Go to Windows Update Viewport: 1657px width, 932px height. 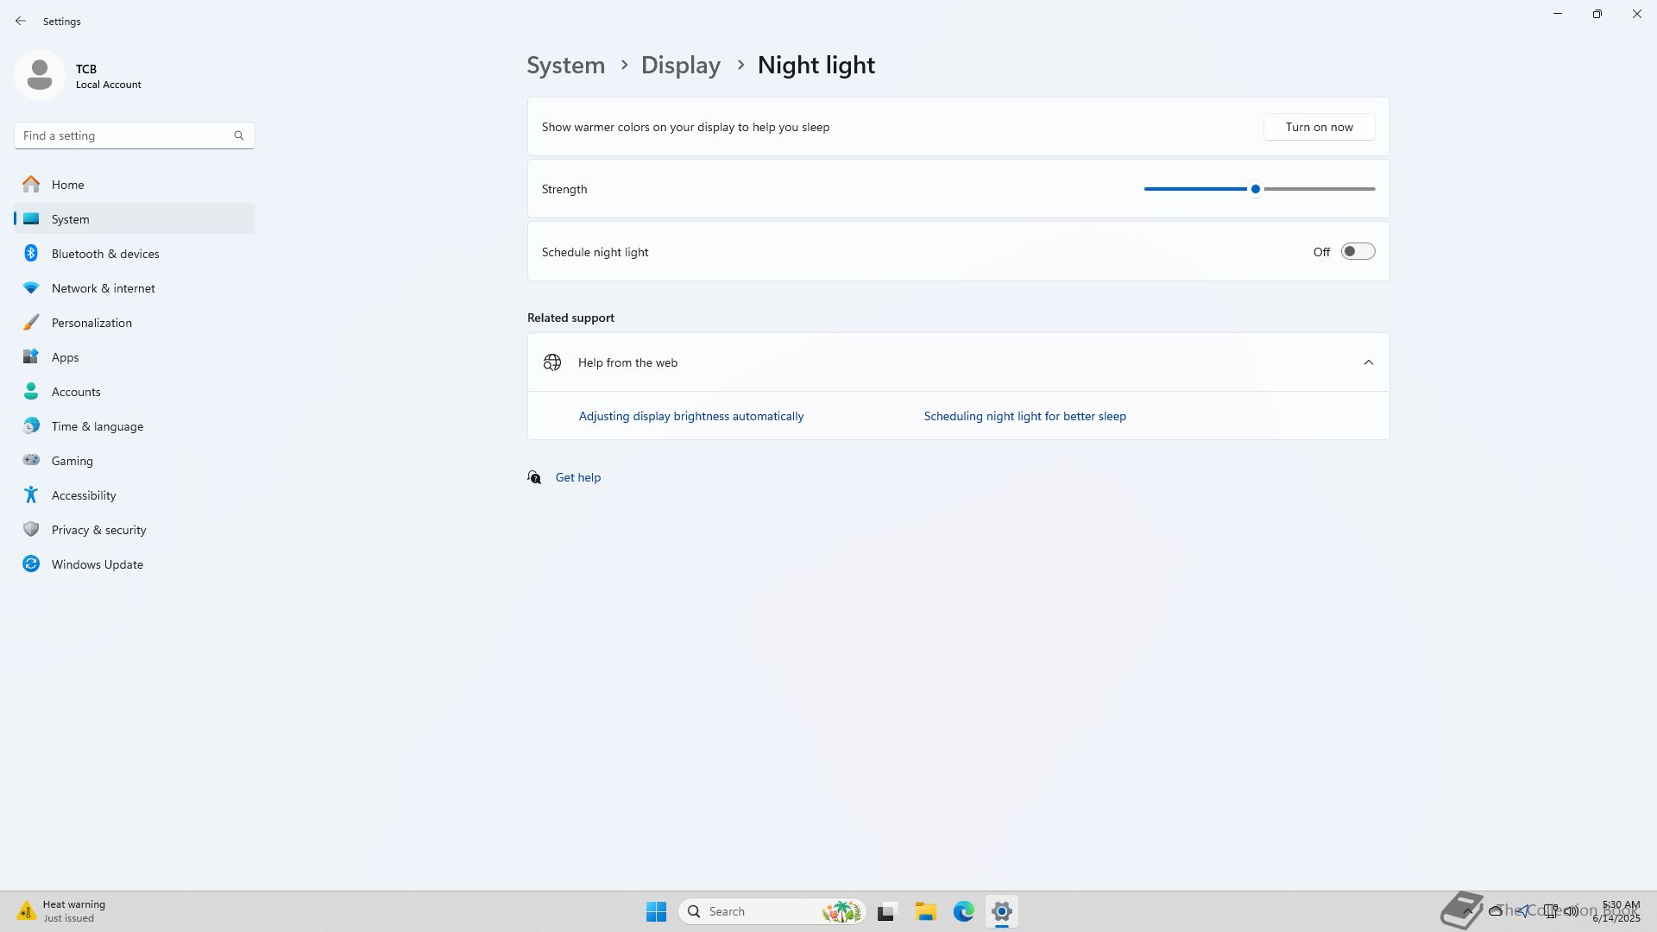tap(97, 564)
